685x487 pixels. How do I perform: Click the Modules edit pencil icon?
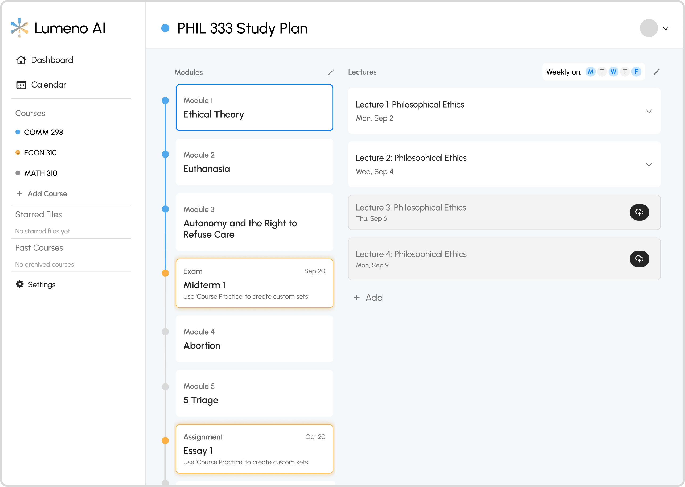point(330,72)
